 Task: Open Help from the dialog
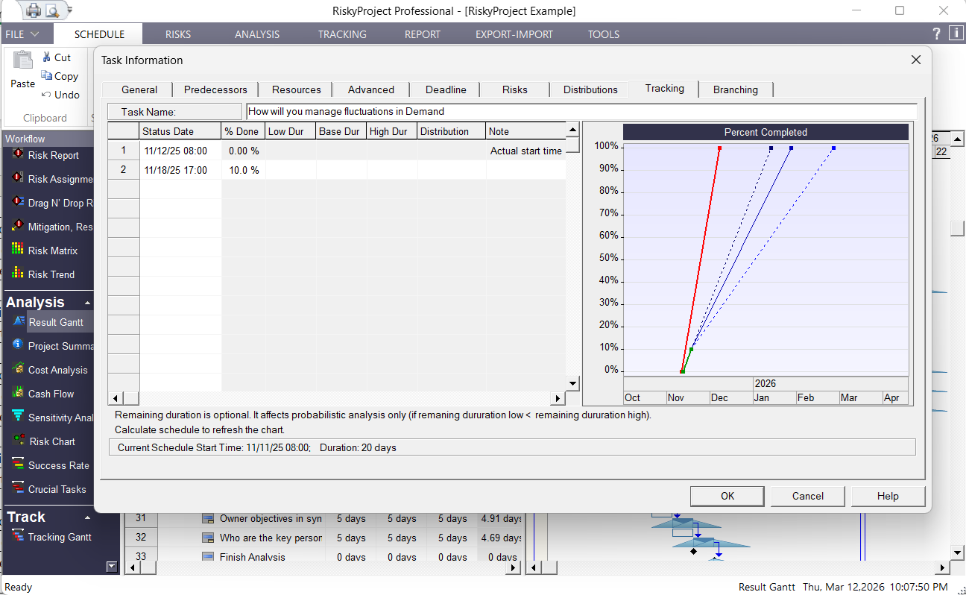click(x=888, y=496)
